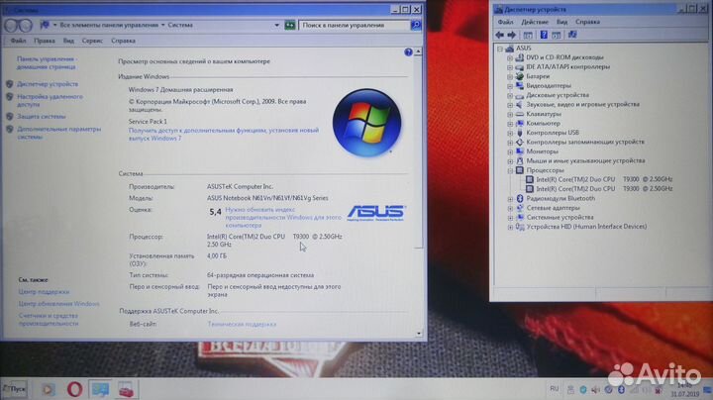Image resolution: width=713 pixels, height=400 pixels.
Task: Click the help icon in System window
Action: [408, 52]
